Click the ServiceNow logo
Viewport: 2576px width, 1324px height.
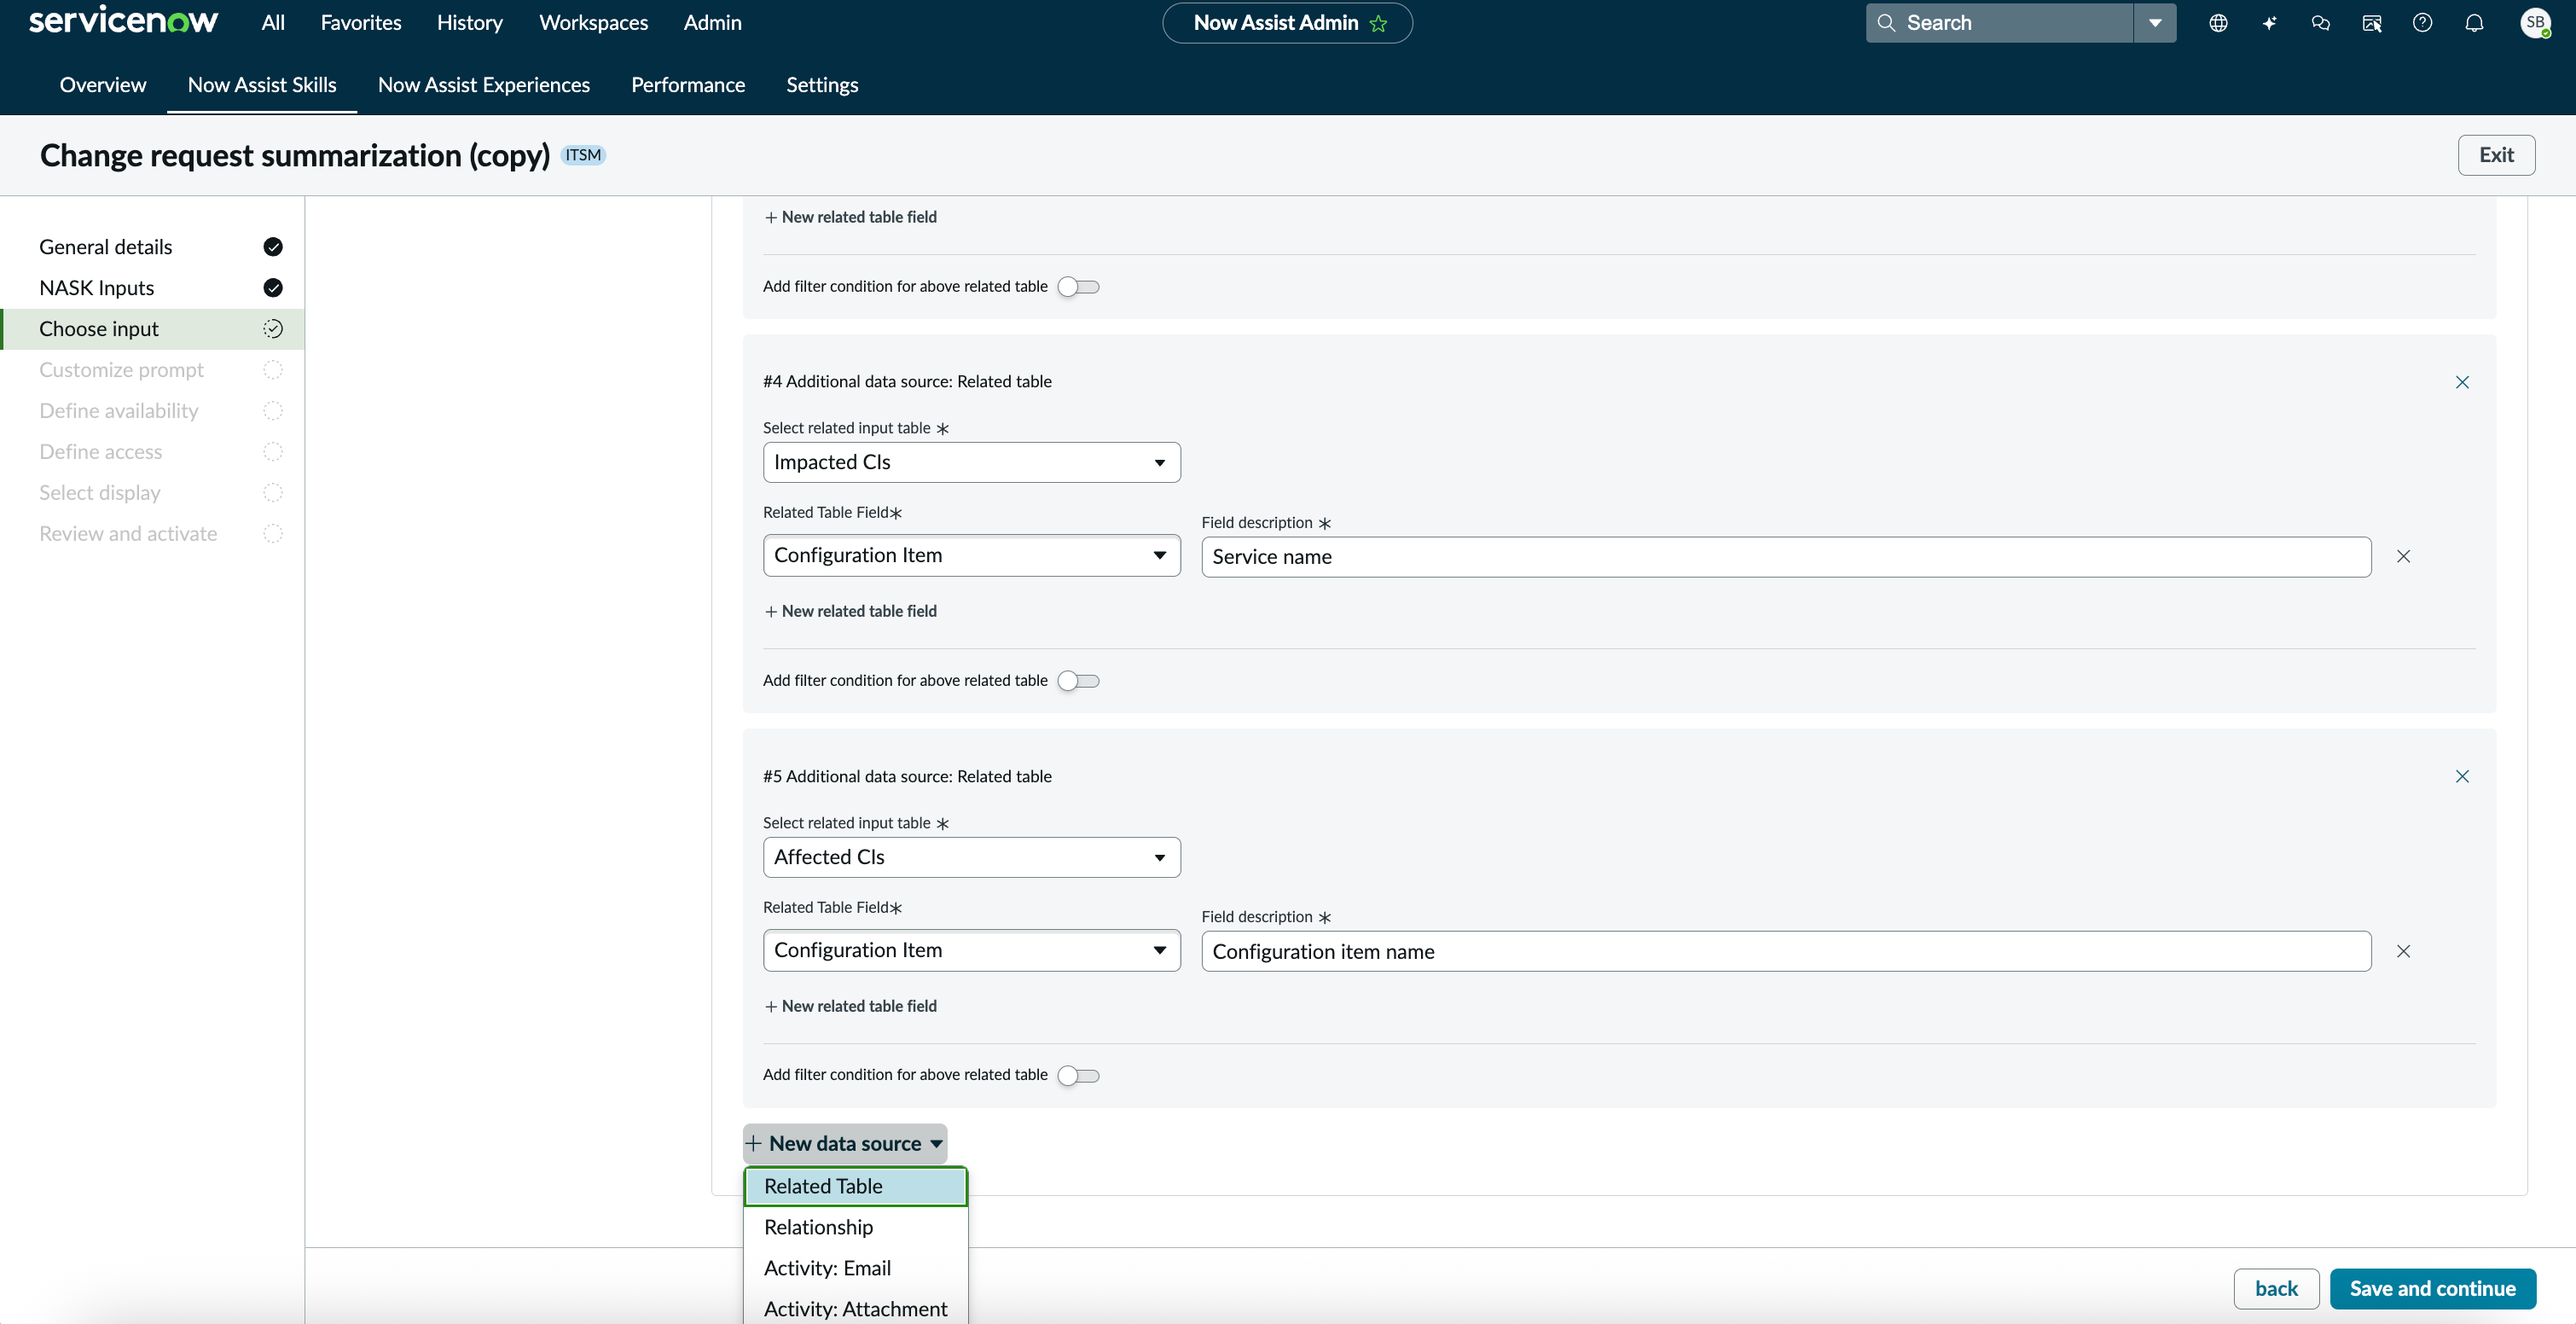click(123, 21)
